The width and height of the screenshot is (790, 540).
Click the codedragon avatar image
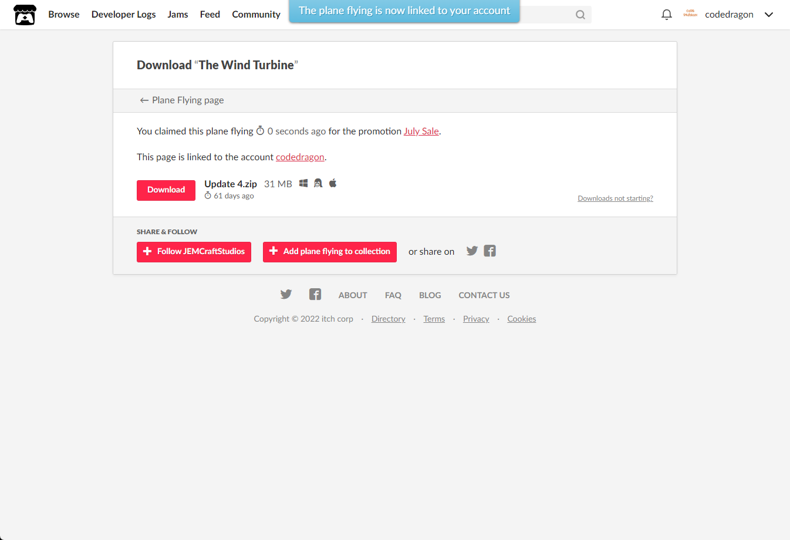click(x=690, y=14)
